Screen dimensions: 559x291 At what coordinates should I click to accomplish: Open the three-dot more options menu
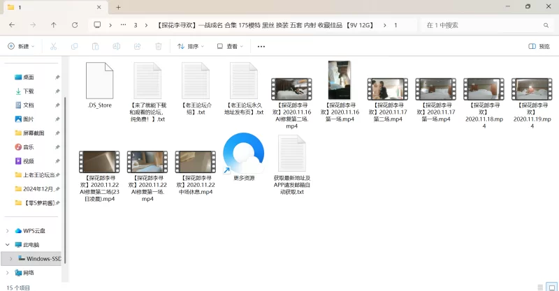[x=261, y=47]
